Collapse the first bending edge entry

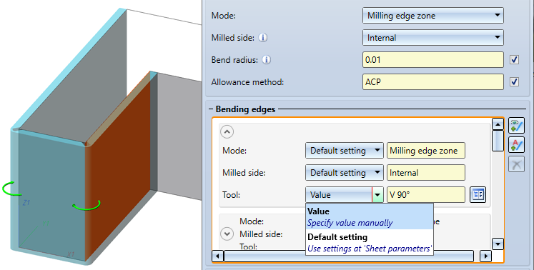[x=227, y=131]
